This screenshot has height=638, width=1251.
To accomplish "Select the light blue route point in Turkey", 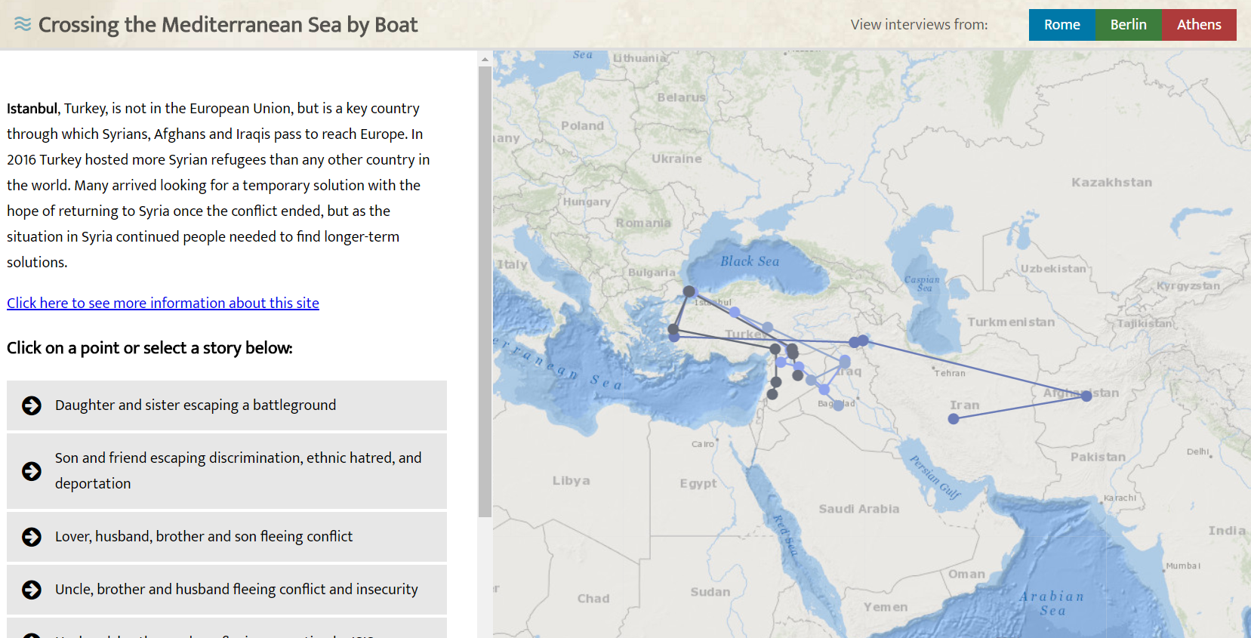I will (735, 310).
